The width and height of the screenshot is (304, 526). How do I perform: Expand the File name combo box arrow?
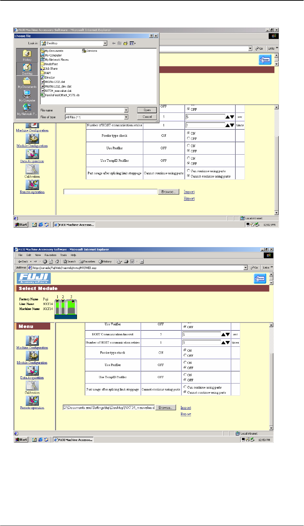126,110
